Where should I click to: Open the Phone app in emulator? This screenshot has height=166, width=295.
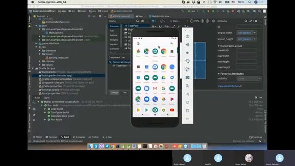[155, 99]
